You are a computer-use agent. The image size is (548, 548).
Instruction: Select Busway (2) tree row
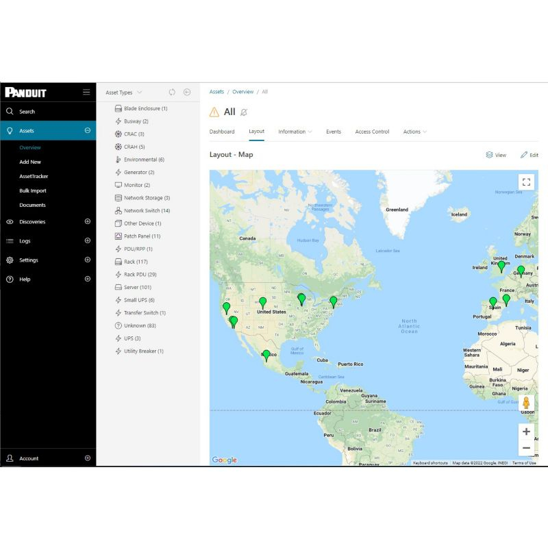tap(132, 122)
